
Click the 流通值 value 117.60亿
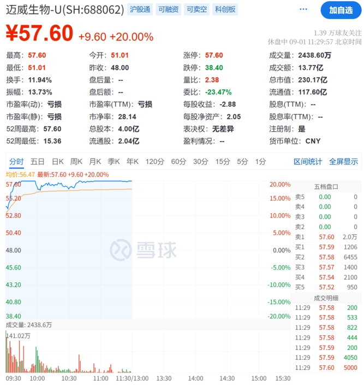(x=313, y=92)
